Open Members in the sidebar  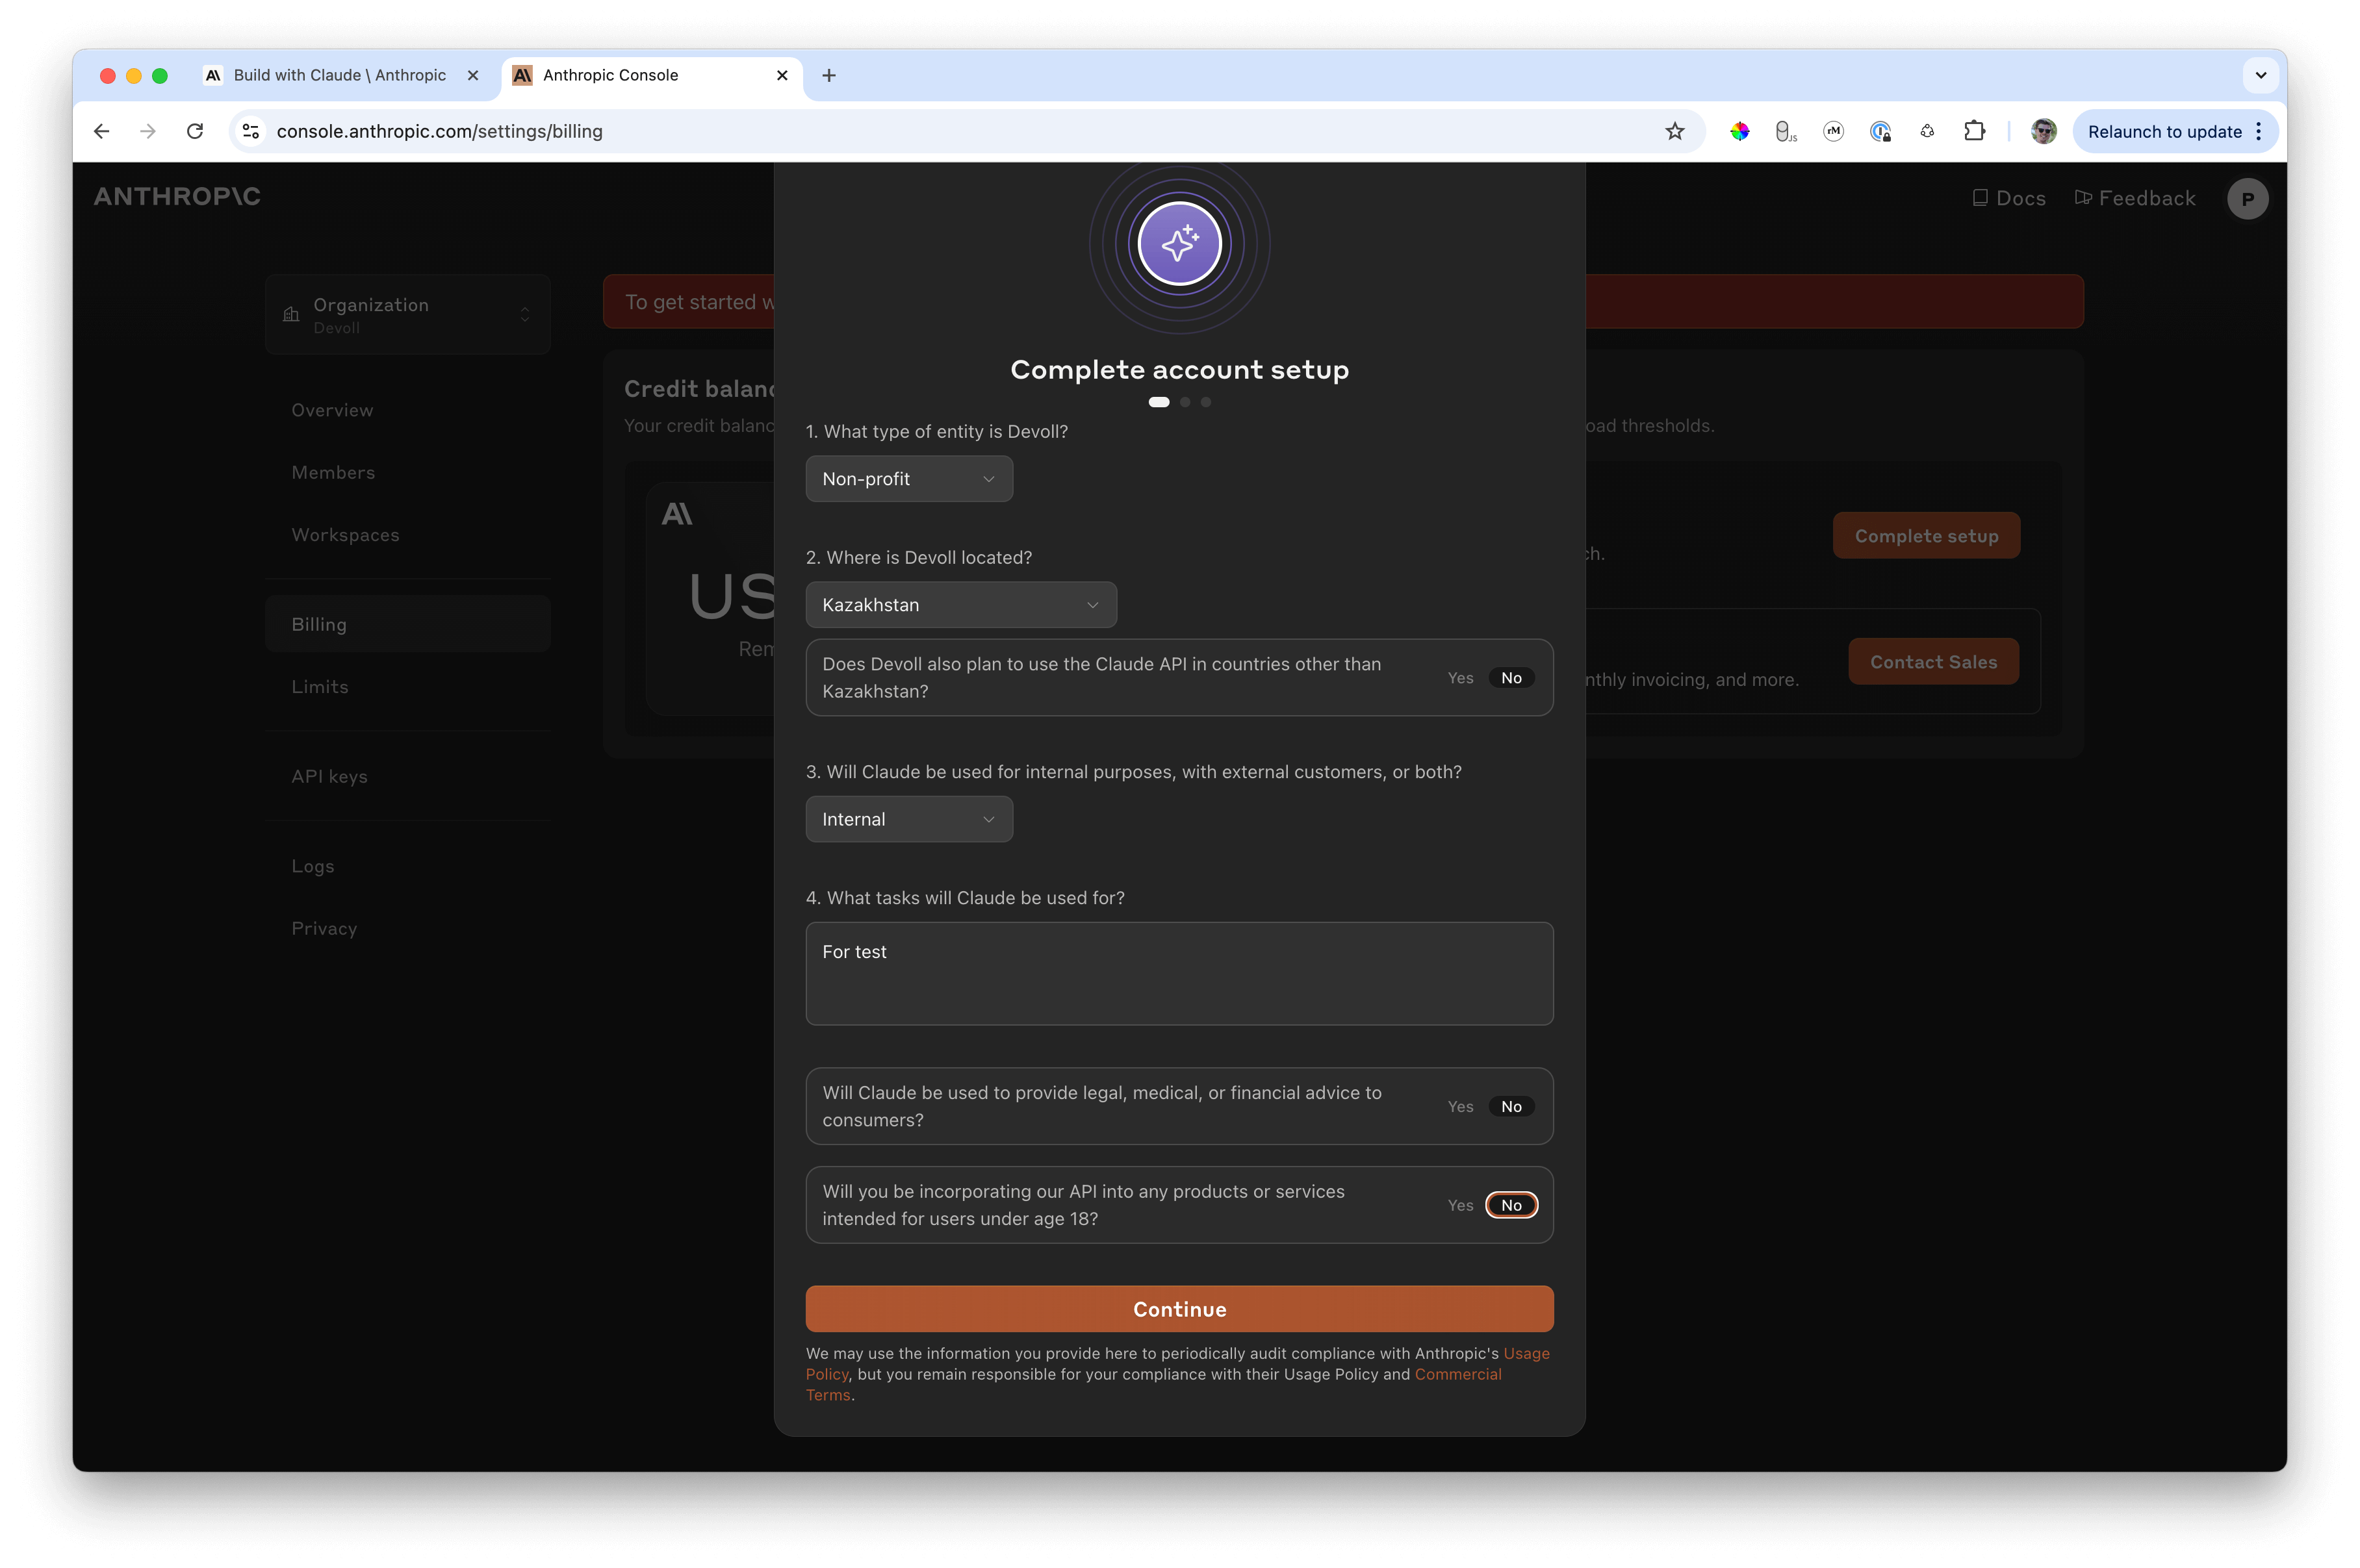click(x=333, y=473)
